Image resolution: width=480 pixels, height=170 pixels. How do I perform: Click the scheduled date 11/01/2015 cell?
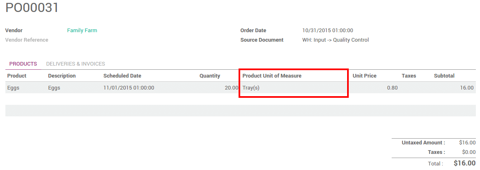tap(129, 88)
